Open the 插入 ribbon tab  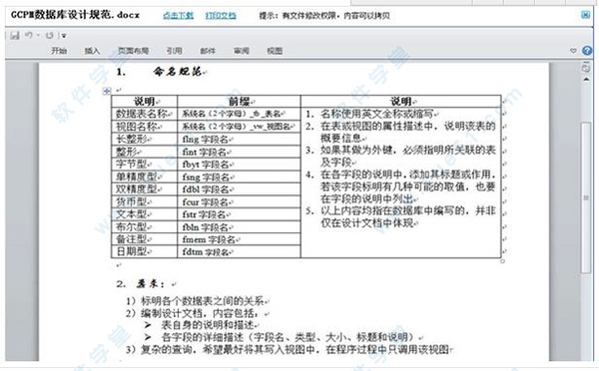click(x=92, y=51)
